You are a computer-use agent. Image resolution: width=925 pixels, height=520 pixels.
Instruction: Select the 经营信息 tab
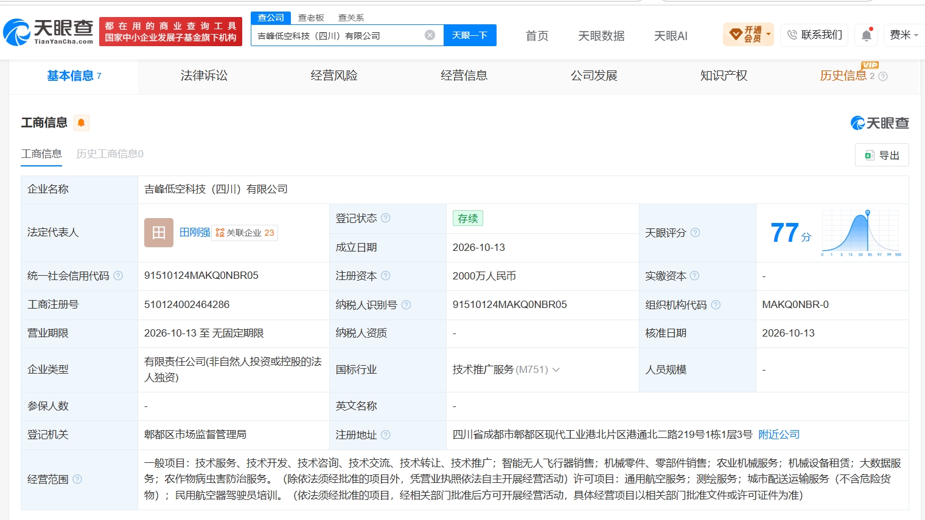pyautogui.click(x=464, y=76)
